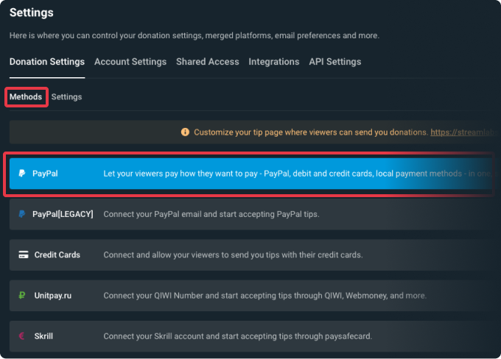This screenshot has width=501, height=359.
Task: Click the 'Settings' page heading
Action: 31,13
